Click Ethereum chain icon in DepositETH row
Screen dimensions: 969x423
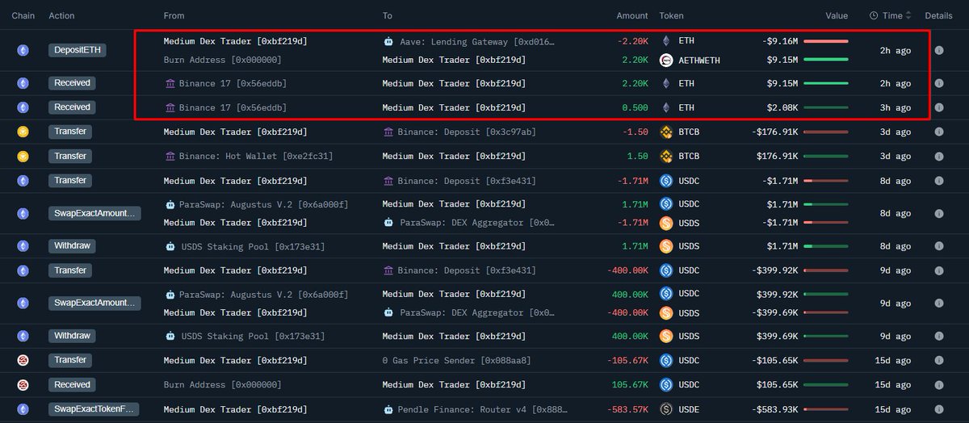pyautogui.click(x=23, y=50)
